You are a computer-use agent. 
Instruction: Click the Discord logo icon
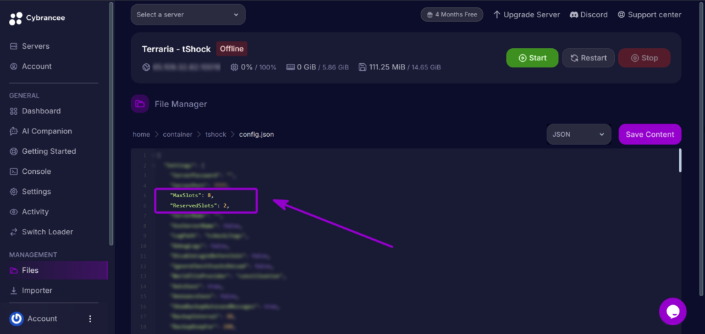click(x=574, y=14)
